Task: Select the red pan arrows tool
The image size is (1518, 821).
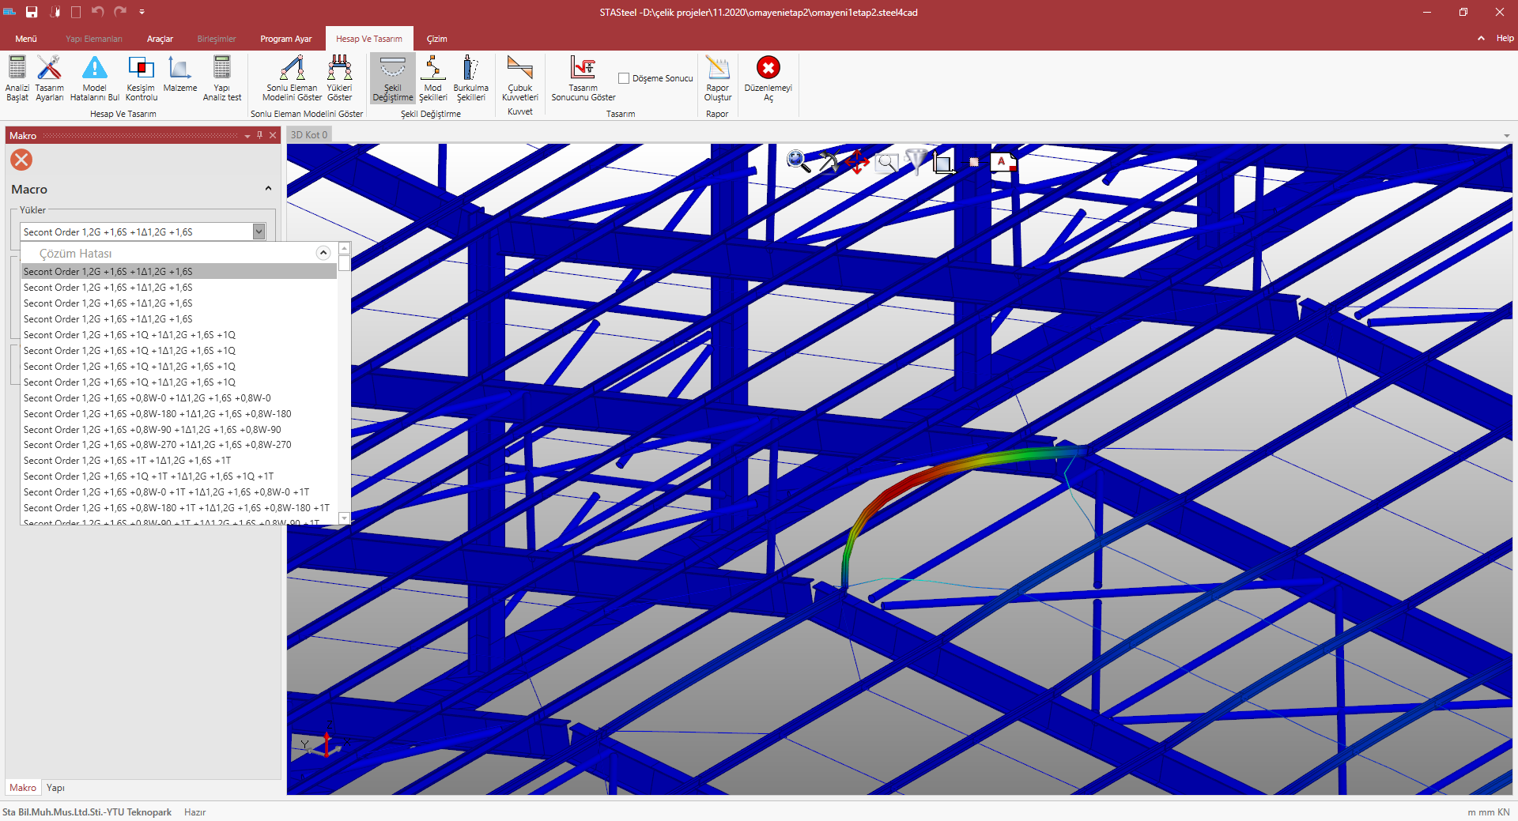Action: 856,161
